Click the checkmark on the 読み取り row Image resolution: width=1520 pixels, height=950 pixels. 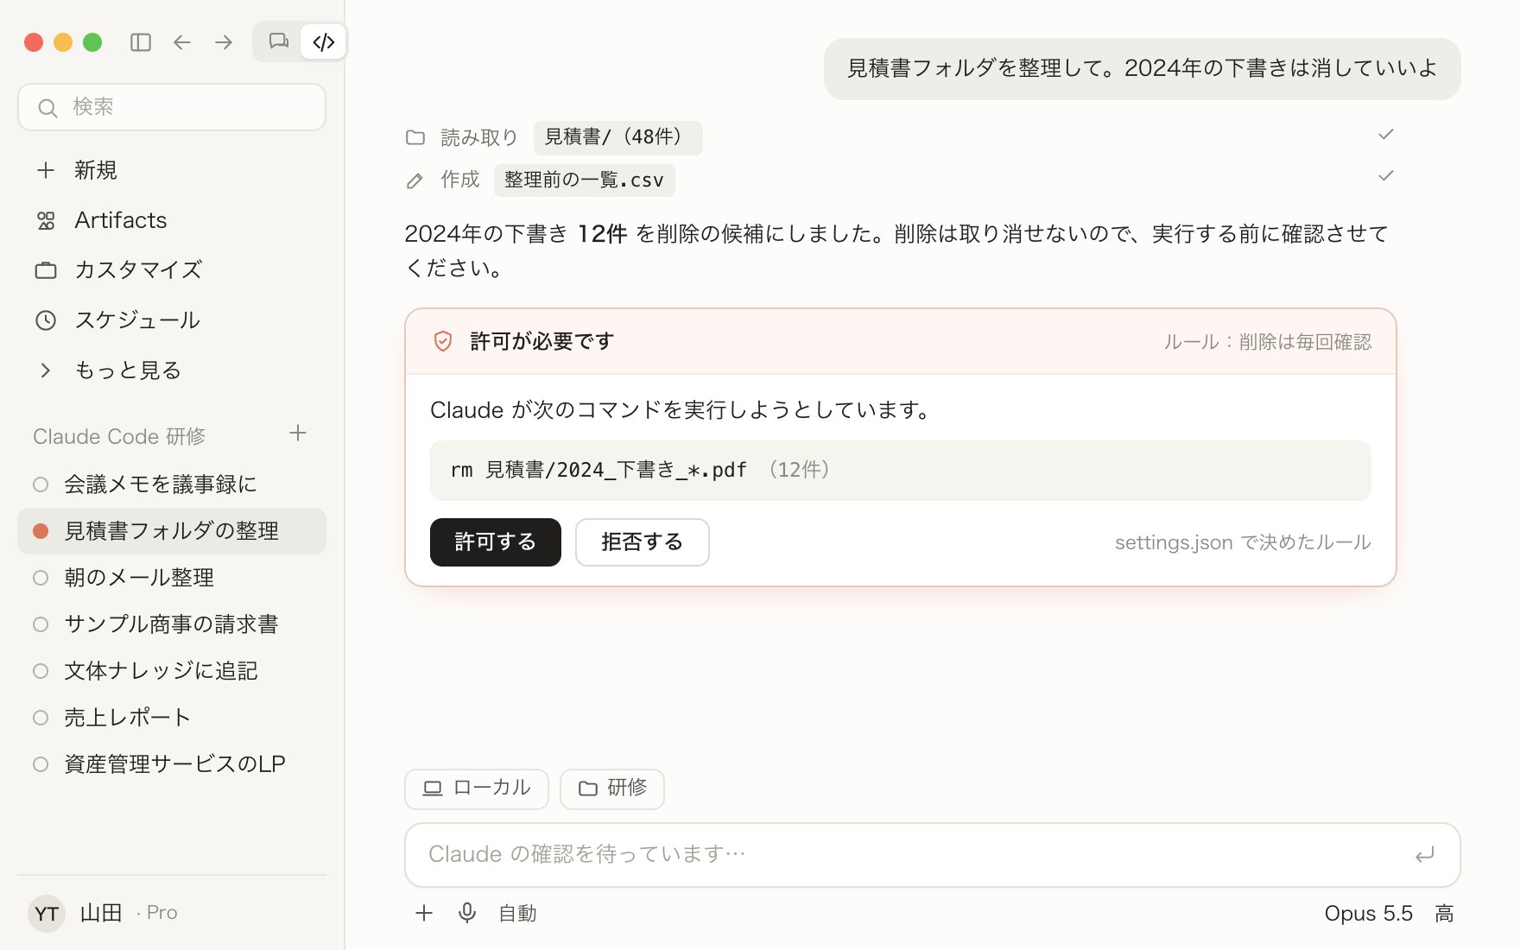tap(1386, 134)
